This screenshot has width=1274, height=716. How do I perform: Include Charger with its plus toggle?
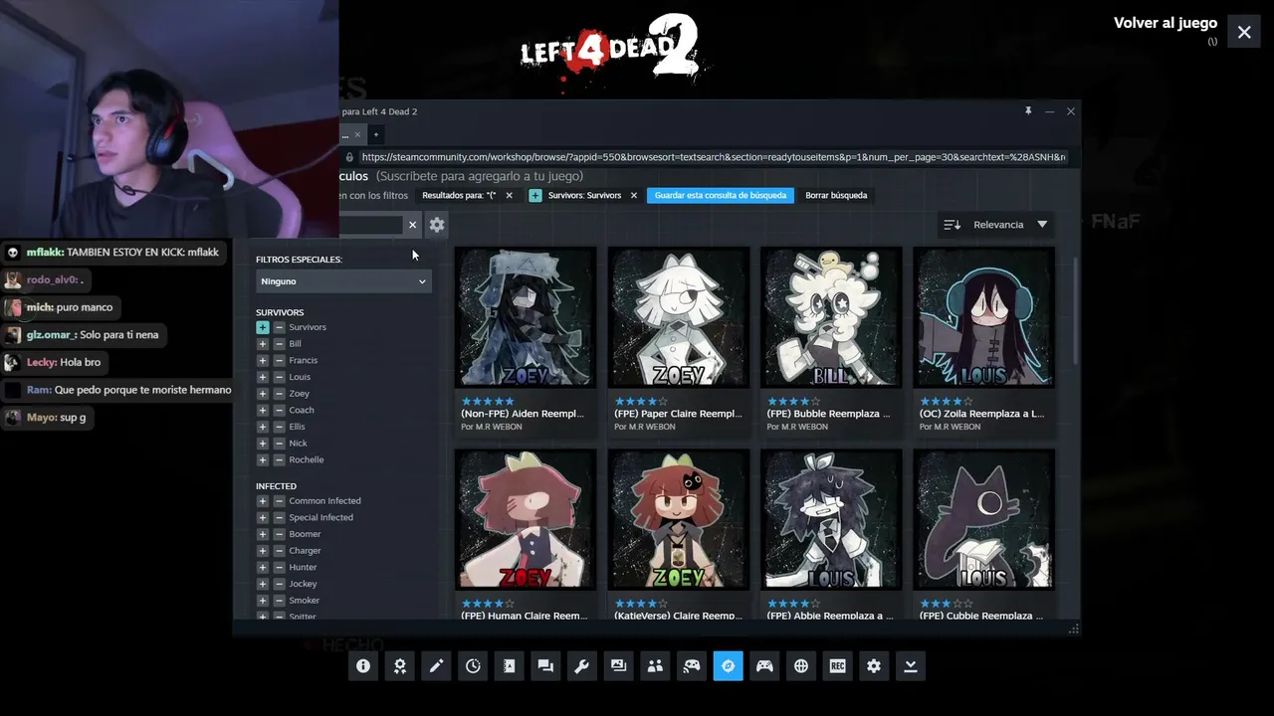(263, 551)
